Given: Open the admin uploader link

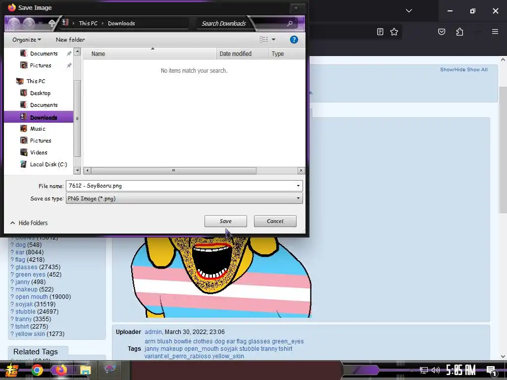Looking at the screenshot, I should click(x=153, y=332).
